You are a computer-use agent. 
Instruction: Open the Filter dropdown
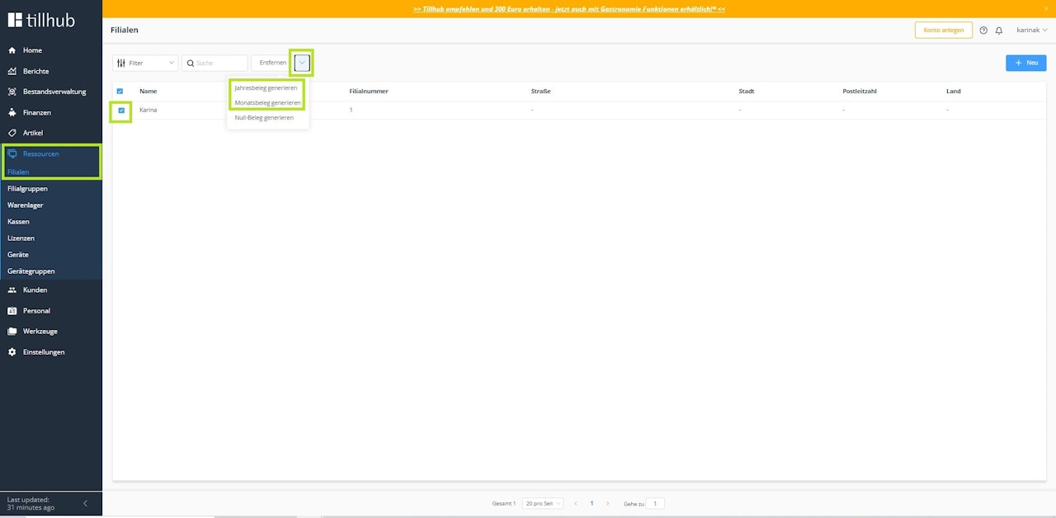145,63
